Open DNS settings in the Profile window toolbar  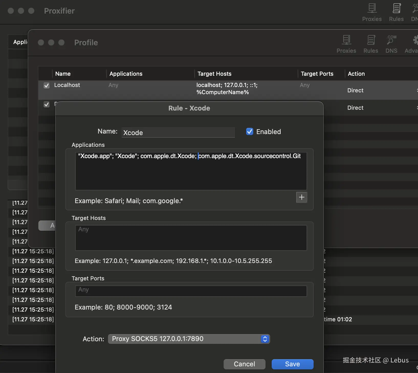point(391,44)
